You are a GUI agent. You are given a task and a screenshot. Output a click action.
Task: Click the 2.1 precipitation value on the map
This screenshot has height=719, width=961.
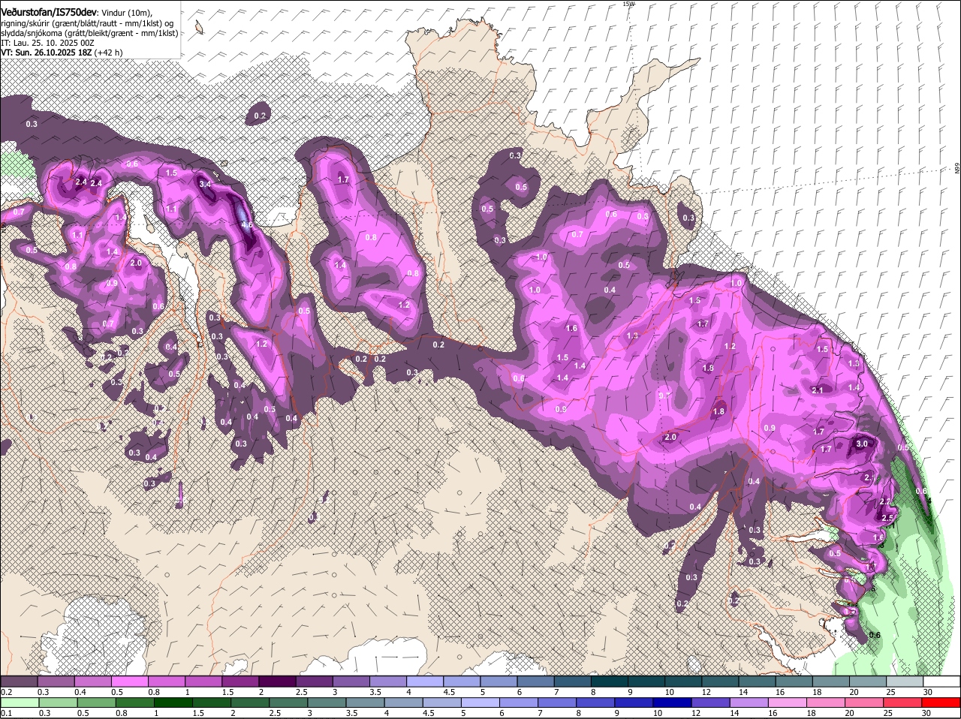818,390
